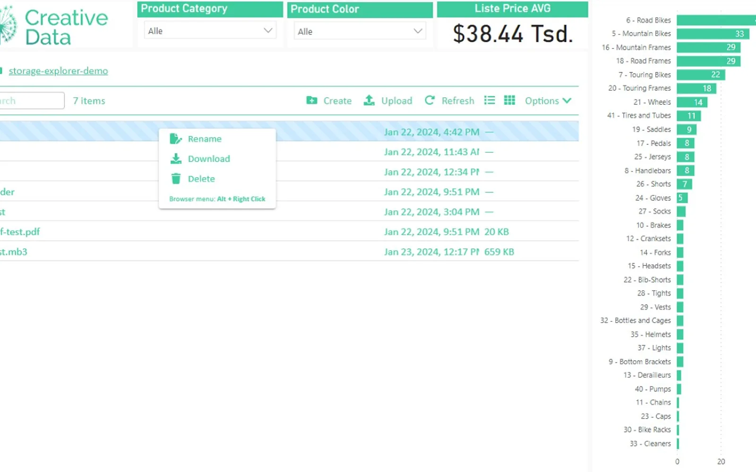Click the 659 KB size value
The image size is (756, 472).
(x=499, y=252)
